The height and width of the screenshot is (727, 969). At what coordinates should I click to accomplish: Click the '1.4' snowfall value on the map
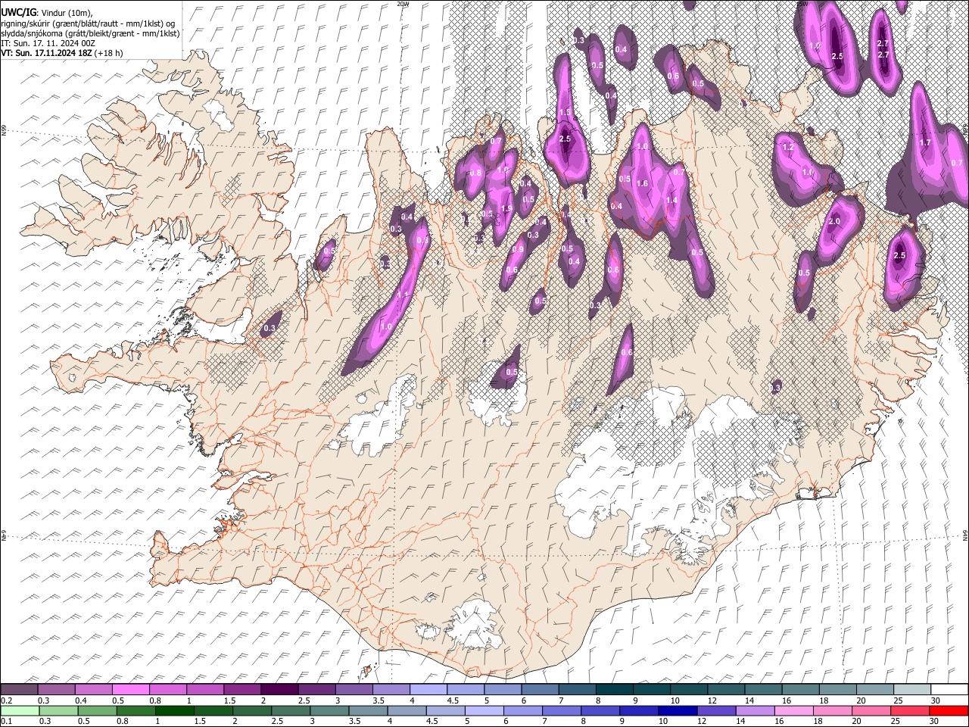click(x=671, y=200)
